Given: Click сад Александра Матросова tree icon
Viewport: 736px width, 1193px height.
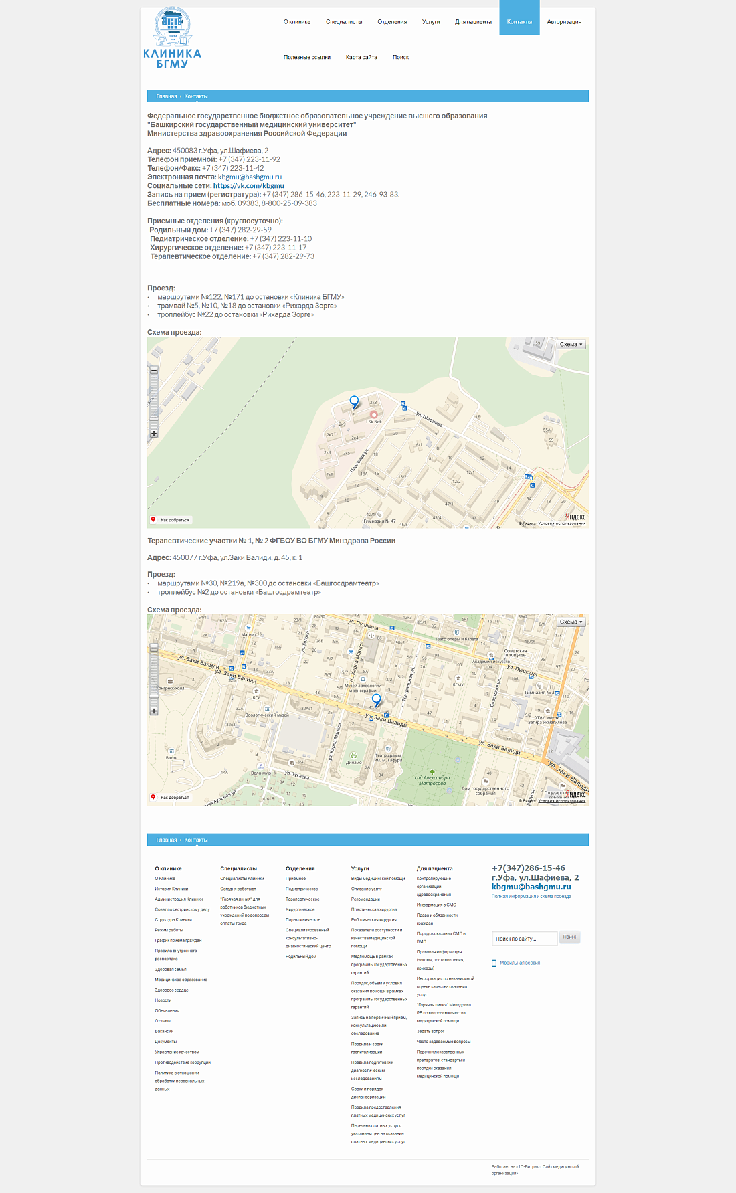Looking at the screenshot, I should (x=432, y=771).
